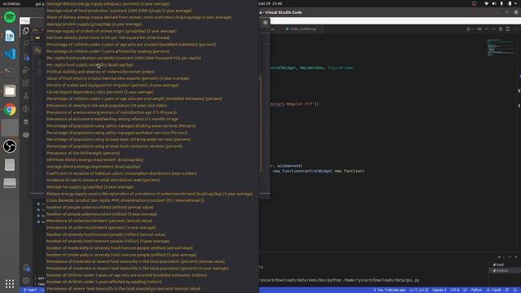Close the dialog with the X button
This screenshot has width=521, height=293.
click(265, 23)
